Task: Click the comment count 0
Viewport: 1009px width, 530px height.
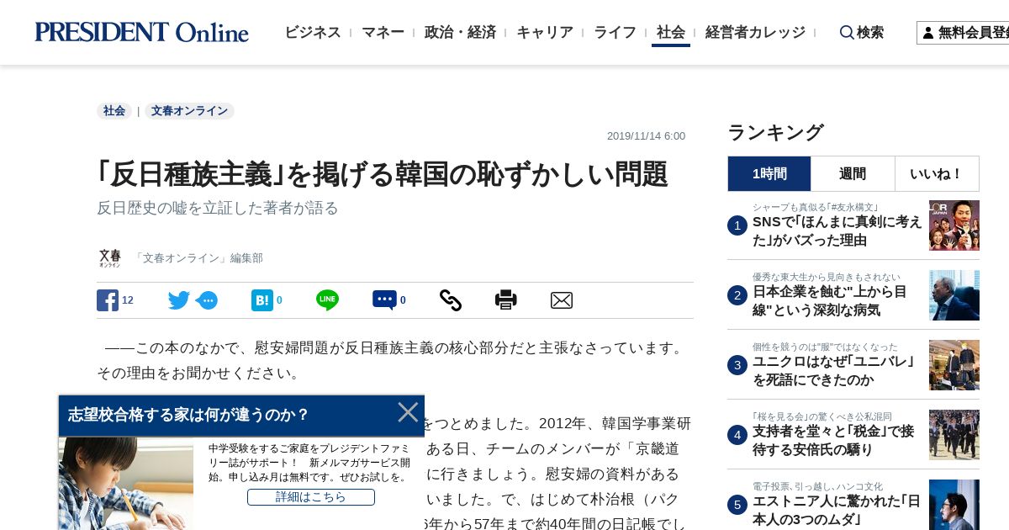Action: [x=403, y=300]
